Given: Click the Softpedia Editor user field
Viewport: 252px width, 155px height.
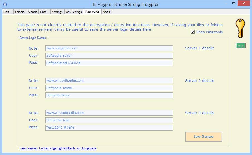Looking at the screenshot, I should pos(109,56).
